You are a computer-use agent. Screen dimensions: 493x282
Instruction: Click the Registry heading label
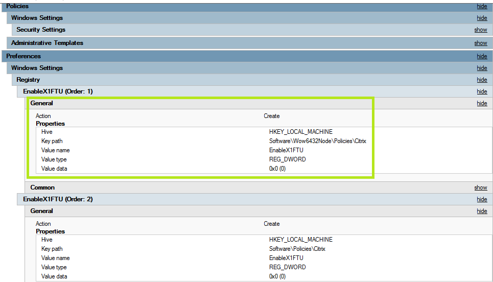tap(28, 80)
